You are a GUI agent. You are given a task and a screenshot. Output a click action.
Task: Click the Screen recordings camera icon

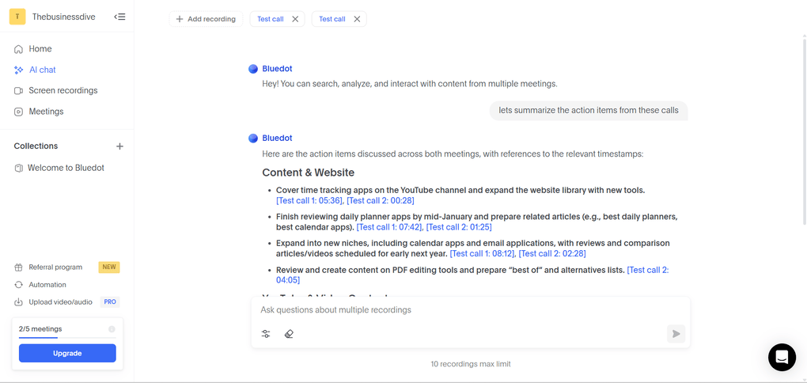(18, 90)
